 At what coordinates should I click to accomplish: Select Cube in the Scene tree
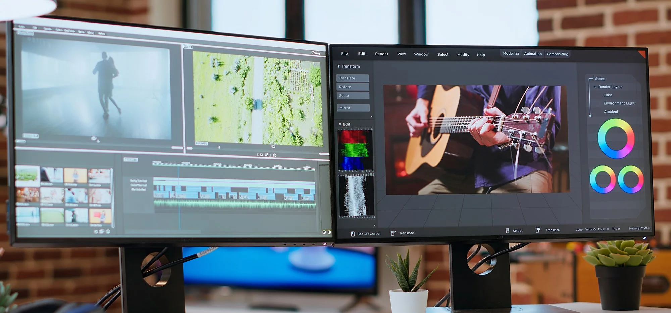[x=608, y=95]
